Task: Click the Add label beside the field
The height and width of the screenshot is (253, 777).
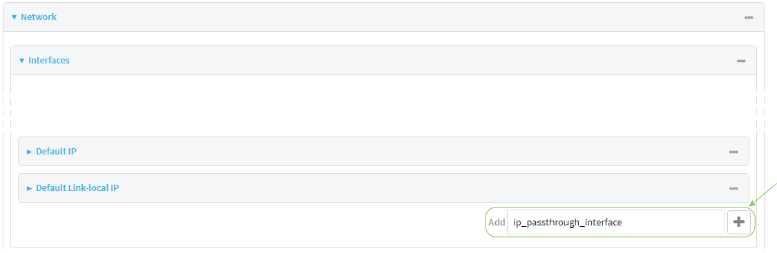Action: click(496, 223)
